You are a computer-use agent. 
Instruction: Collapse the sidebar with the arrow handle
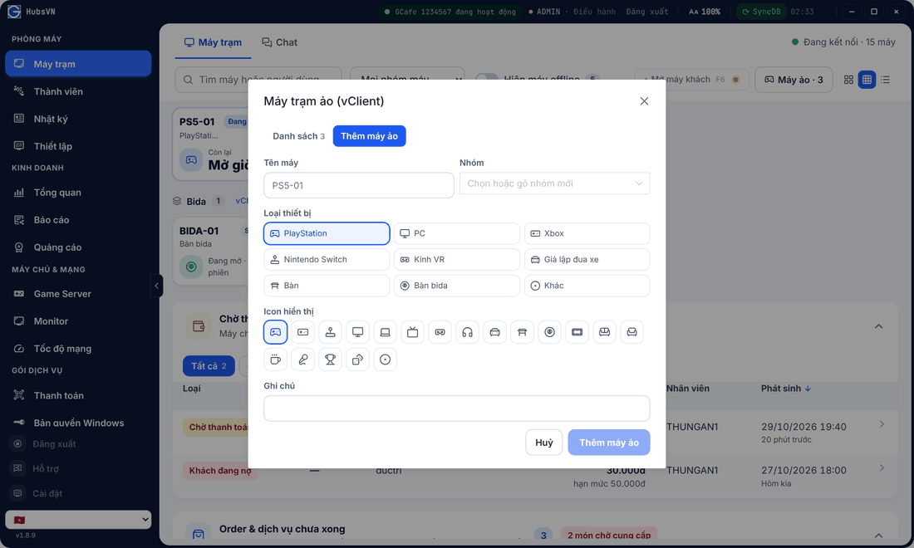(156, 286)
